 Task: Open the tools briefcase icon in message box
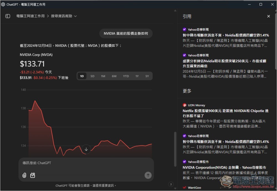tap(33, 175)
